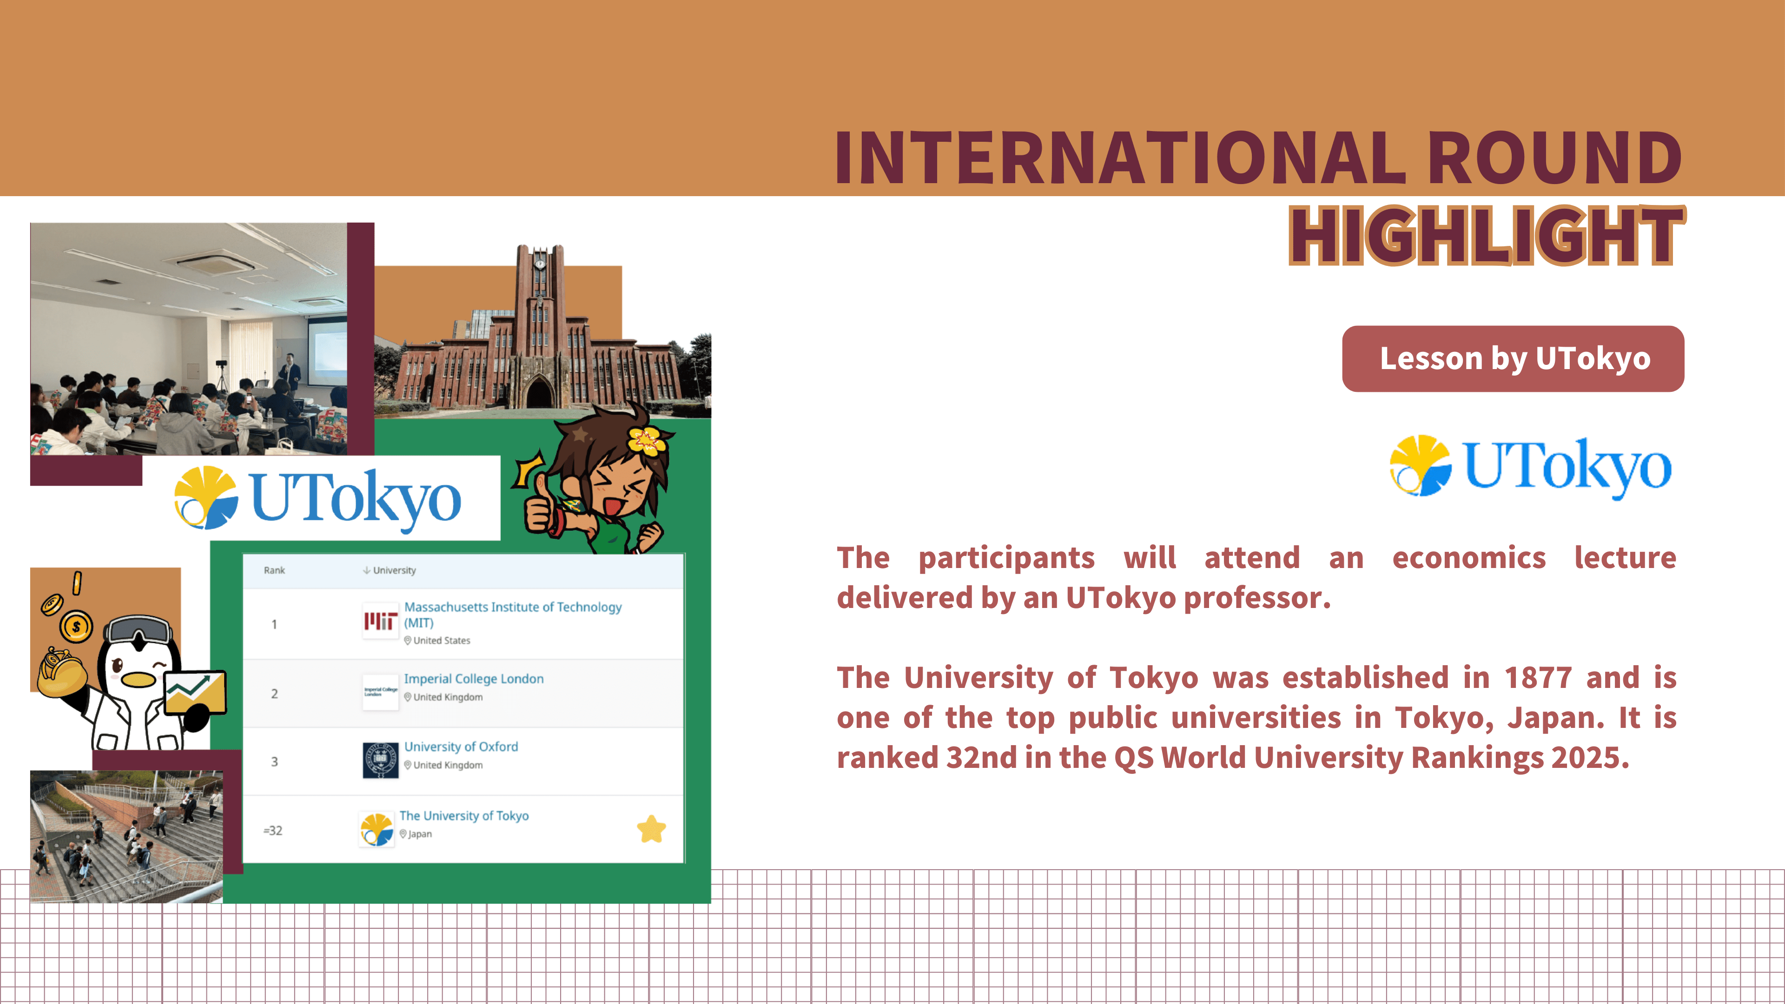Click the Imperial College London logo
The image size is (1785, 1004).
pyautogui.click(x=380, y=692)
